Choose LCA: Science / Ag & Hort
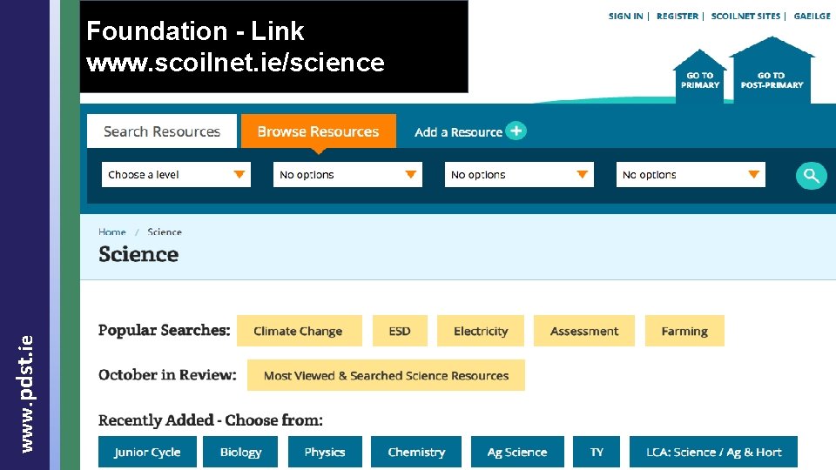The image size is (836, 470). click(x=713, y=452)
